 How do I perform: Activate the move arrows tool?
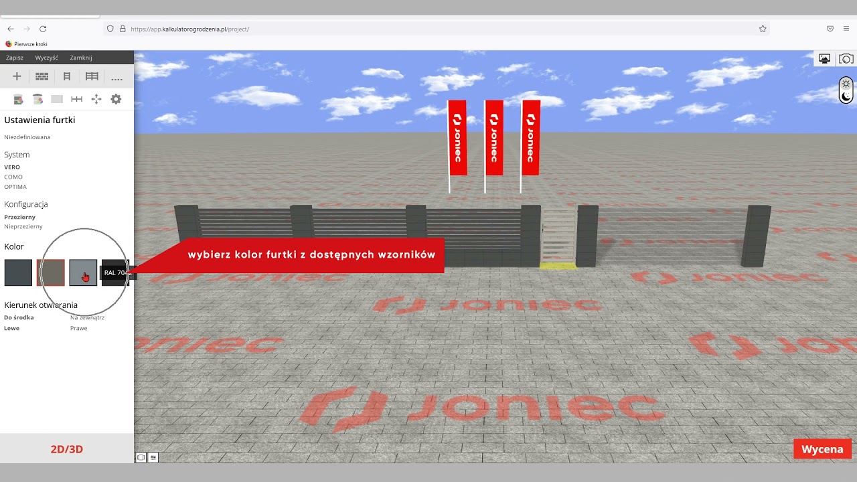96,99
